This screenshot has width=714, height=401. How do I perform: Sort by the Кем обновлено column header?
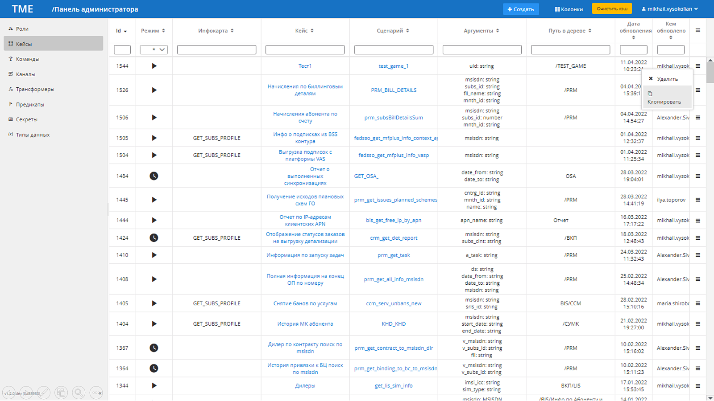click(671, 30)
